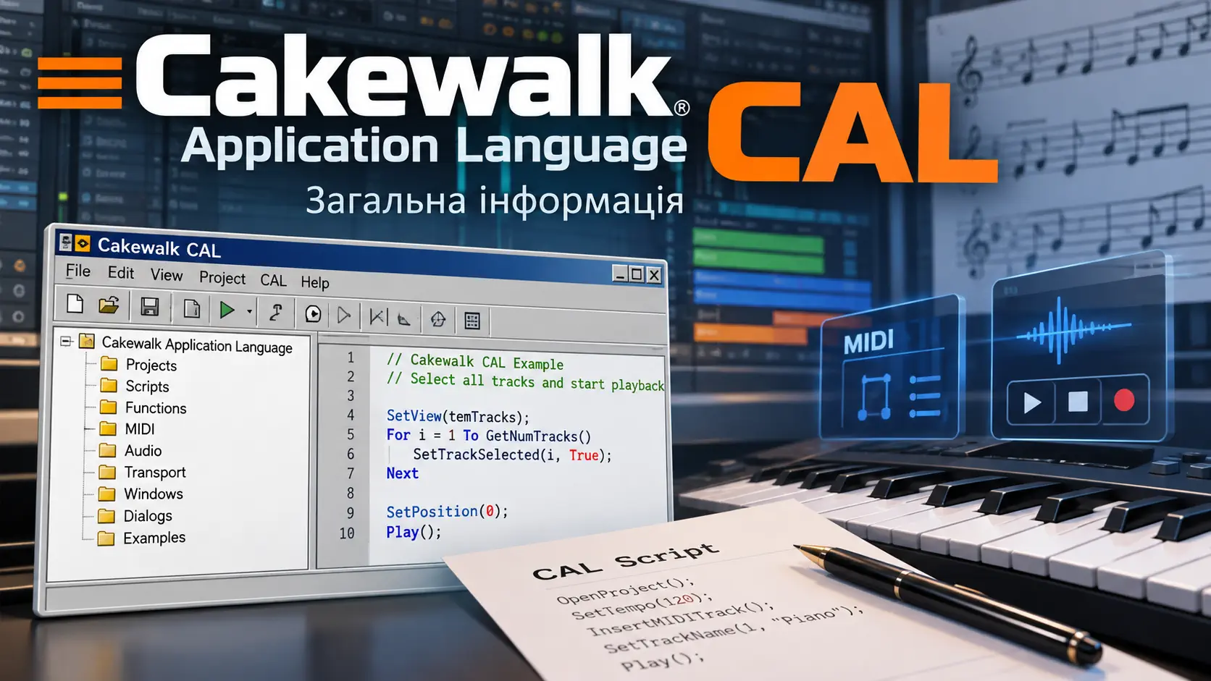Select the Windows folder in the tree
Image resolution: width=1211 pixels, height=681 pixels.
pos(154,494)
